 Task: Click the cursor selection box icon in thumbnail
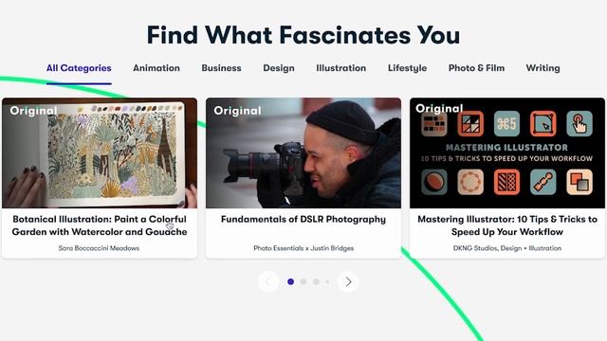tap(543, 124)
